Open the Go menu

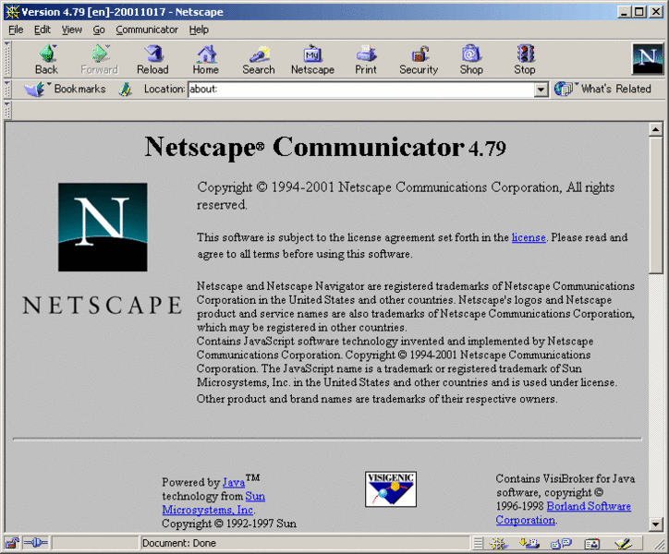pyautogui.click(x=99, y=30)
